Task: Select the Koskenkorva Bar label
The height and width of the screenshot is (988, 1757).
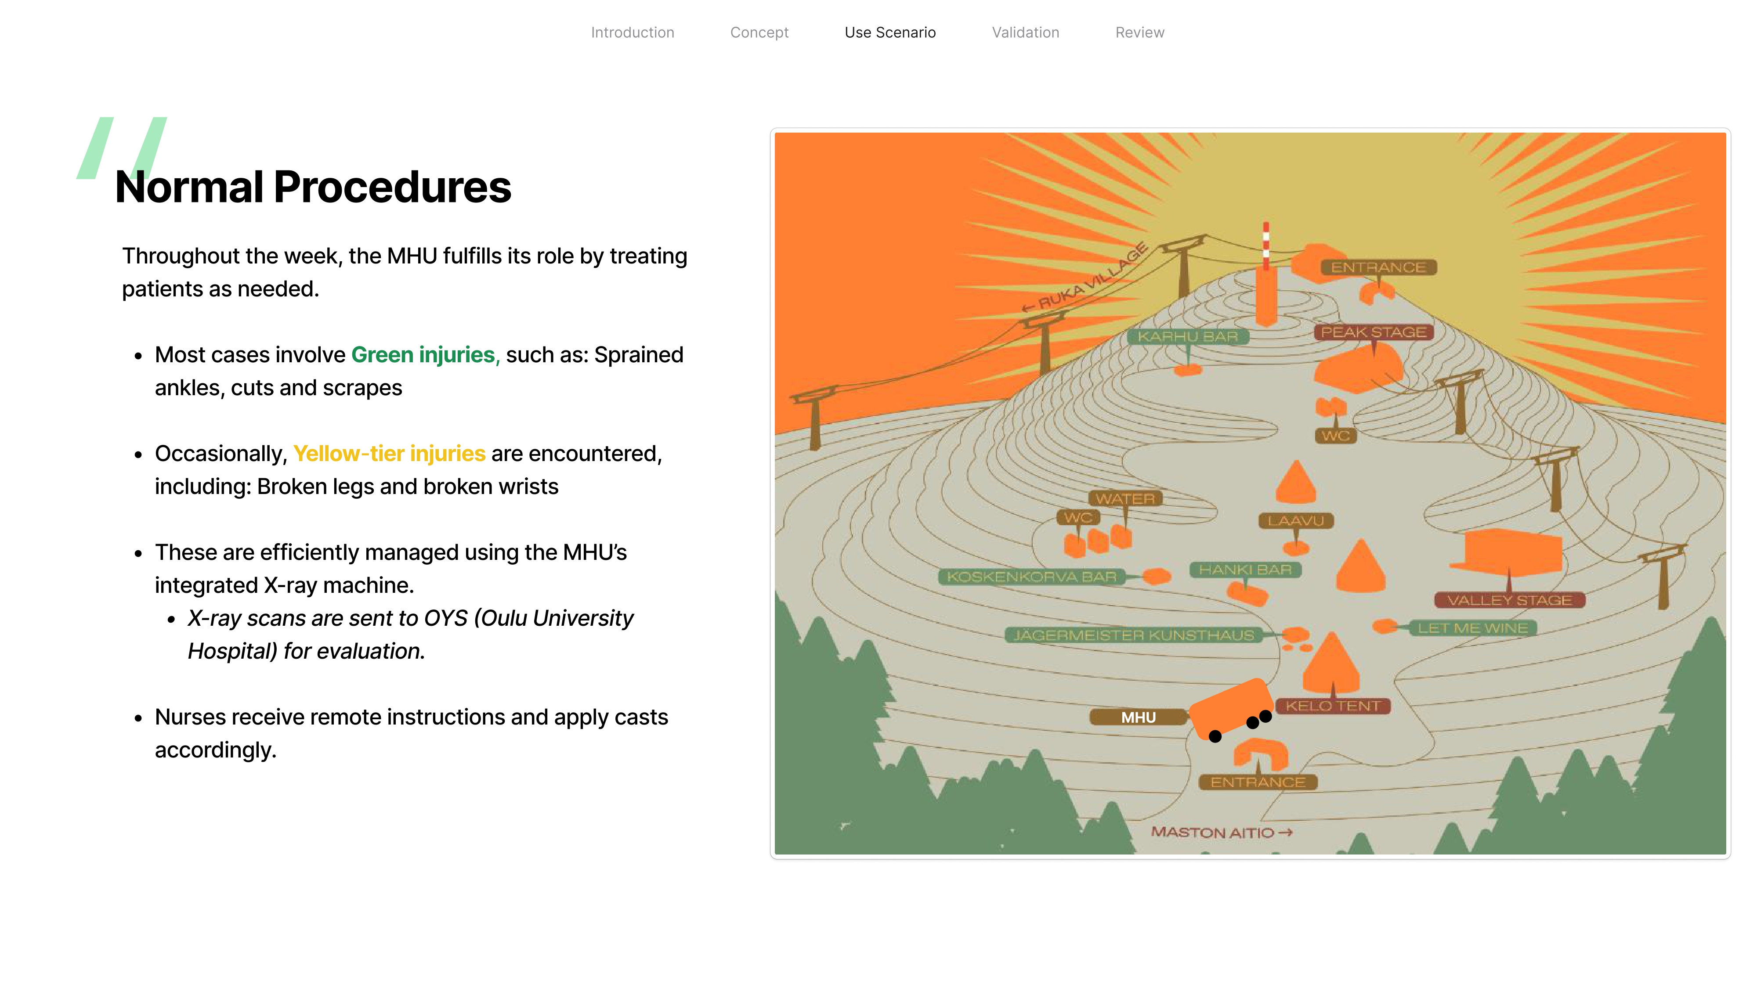Action: pyautogui.click(x=1031, y=577)
